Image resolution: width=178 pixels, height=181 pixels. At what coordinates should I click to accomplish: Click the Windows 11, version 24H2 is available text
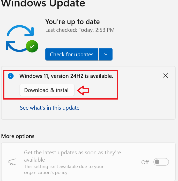pos(66,76)
